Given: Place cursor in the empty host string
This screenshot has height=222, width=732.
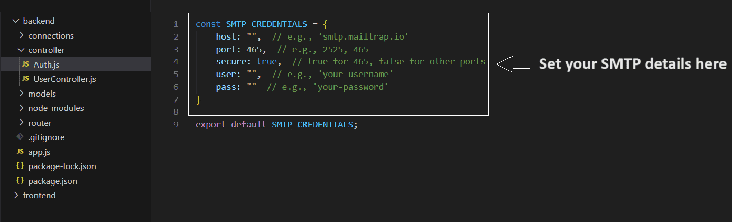Looking at the screenshot, I should coord(252,36).
